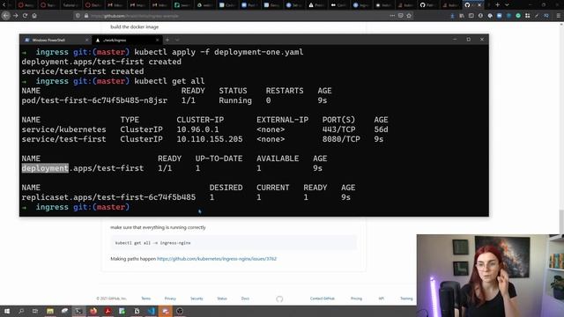The height and width of the screenshot is (317, 564).
Task: Bookmark this page with the star icon
Action: pos(409,16)
